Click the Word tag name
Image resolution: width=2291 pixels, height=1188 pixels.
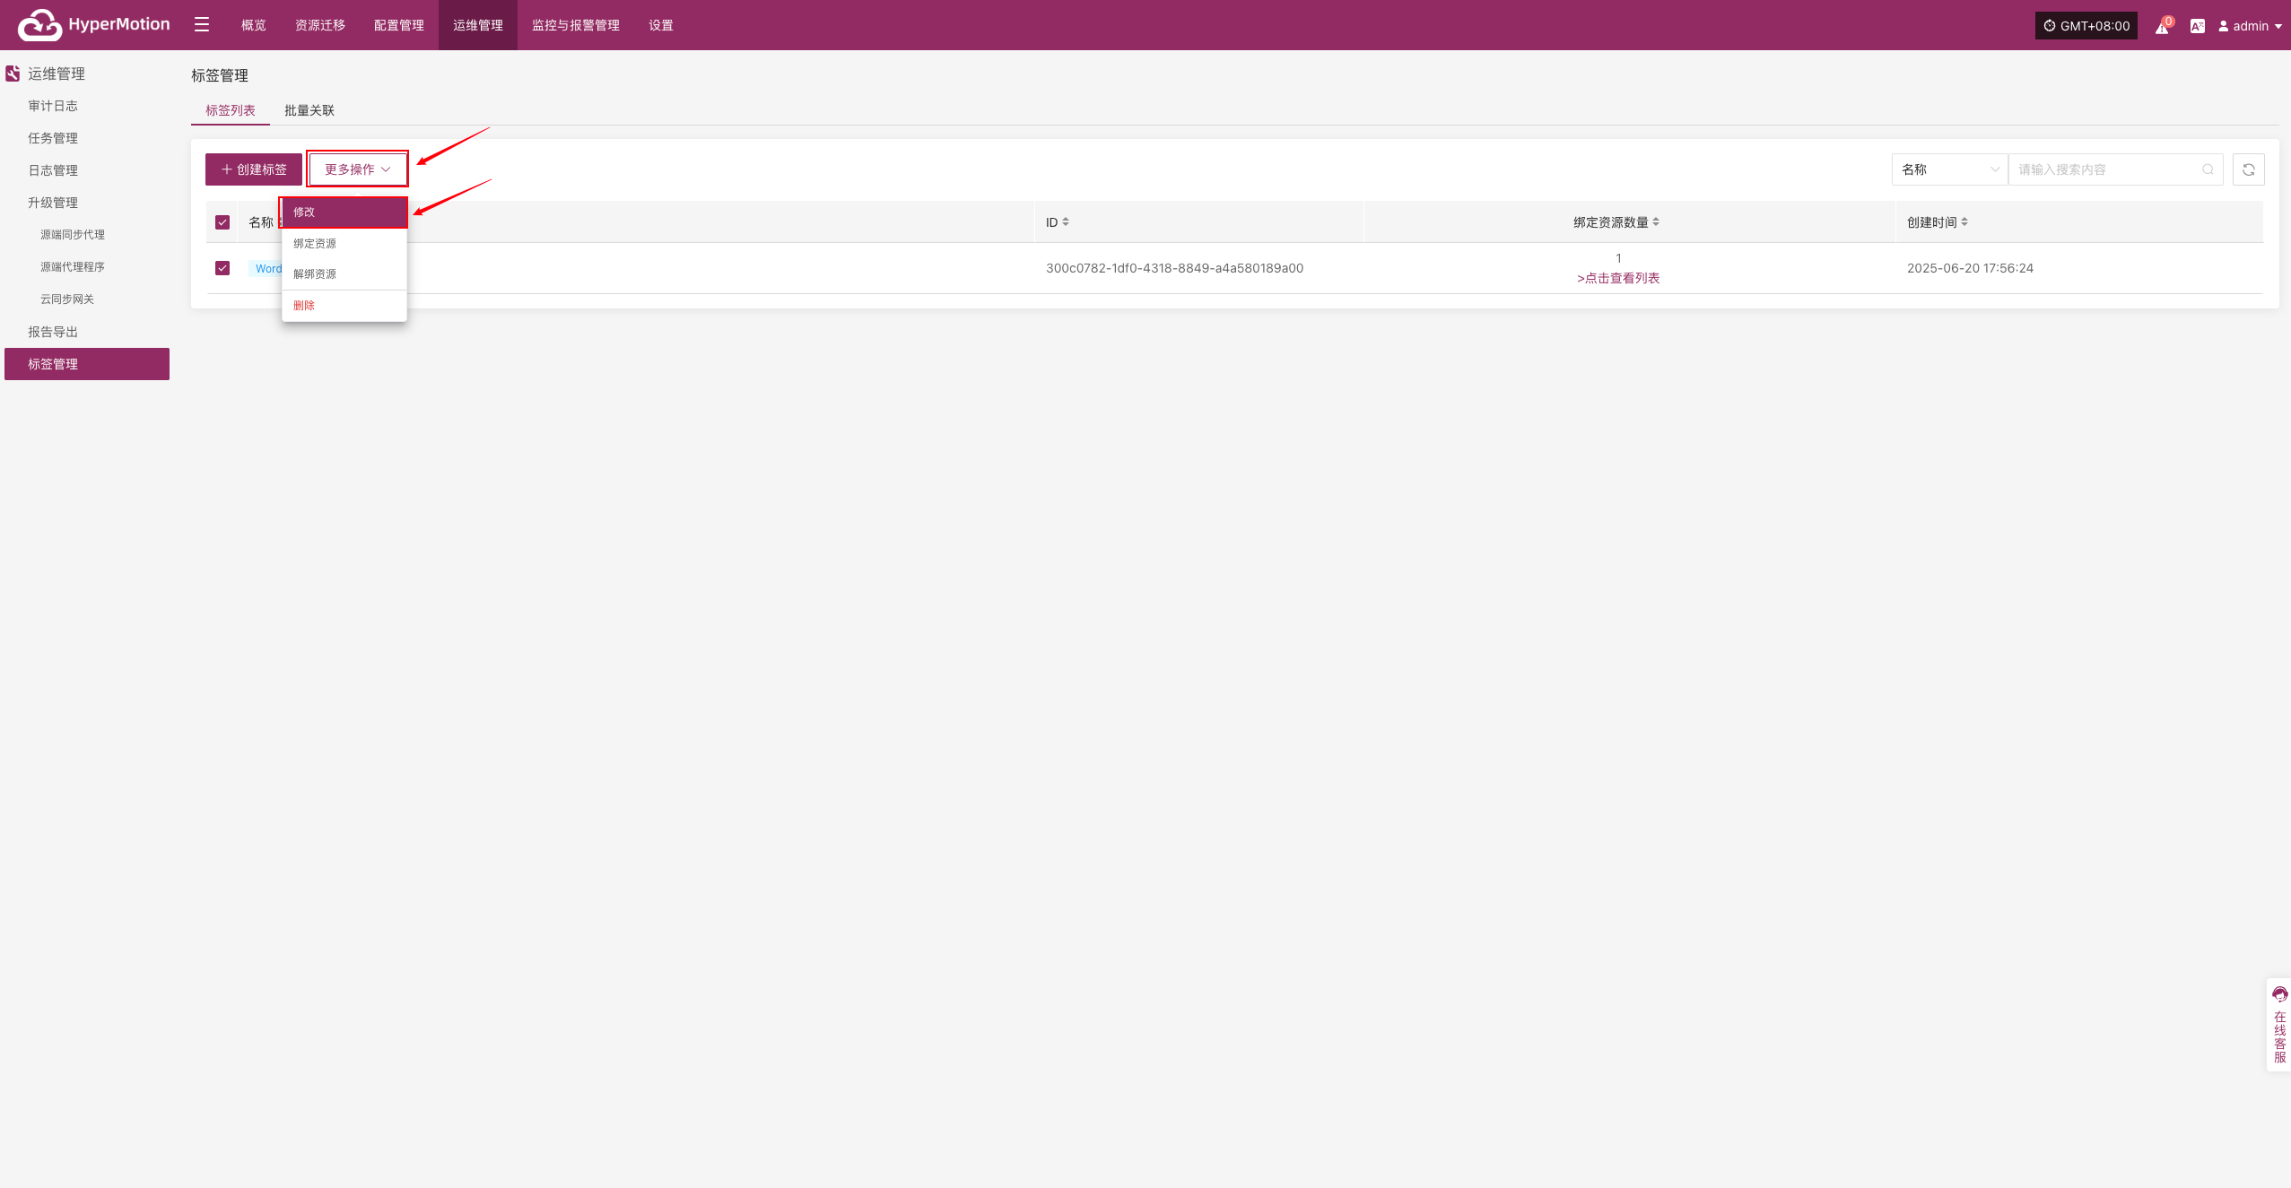tap(267, 269)
